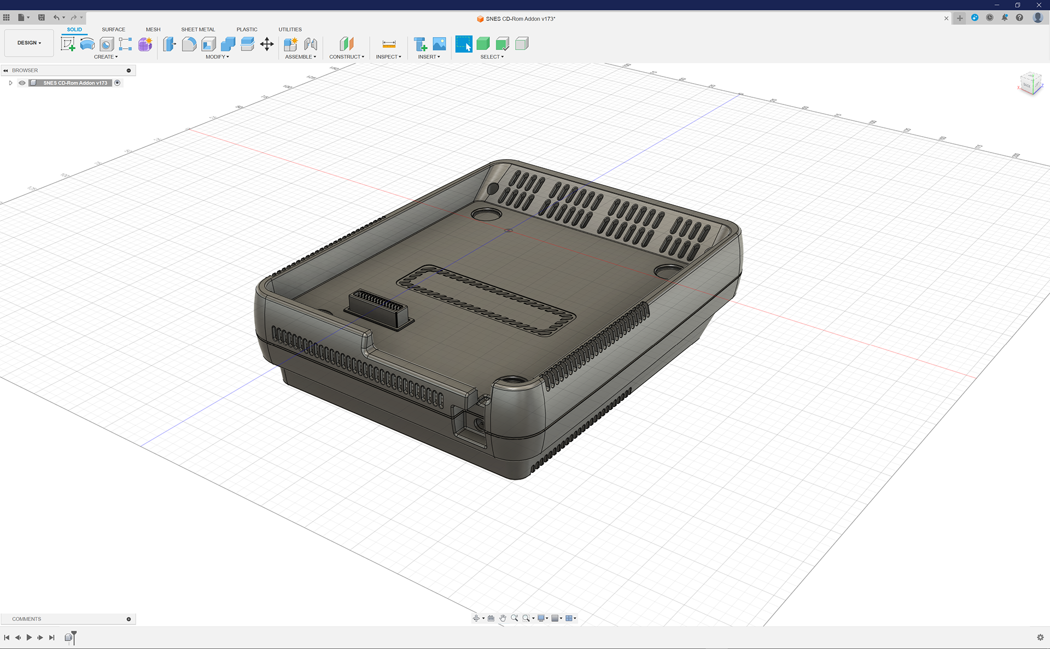The image size is (1050, 649).
Task: Save the document with the Save icon
Action: pyautogui.click(x=42, y=17)
